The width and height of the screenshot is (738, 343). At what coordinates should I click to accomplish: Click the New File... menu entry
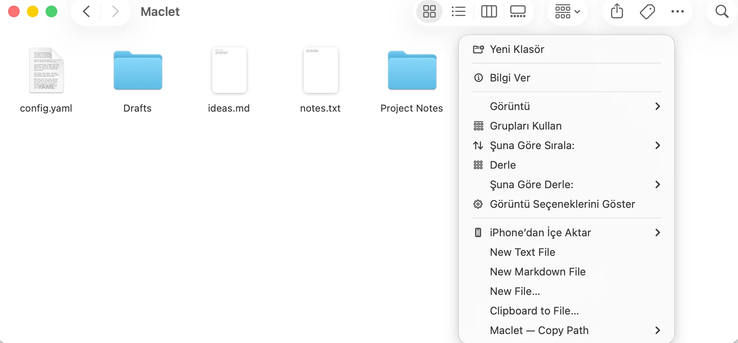click(x=567, y=291)
